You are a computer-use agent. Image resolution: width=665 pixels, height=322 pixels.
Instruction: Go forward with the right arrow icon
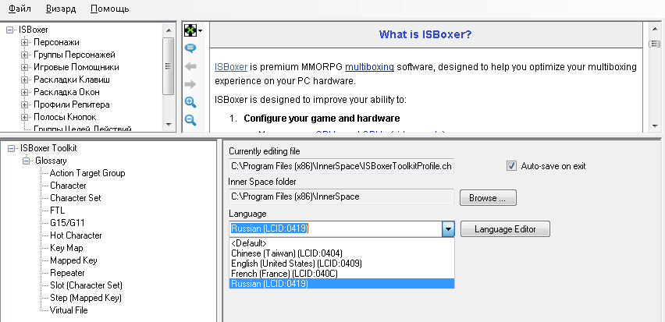tap(190, 84)
